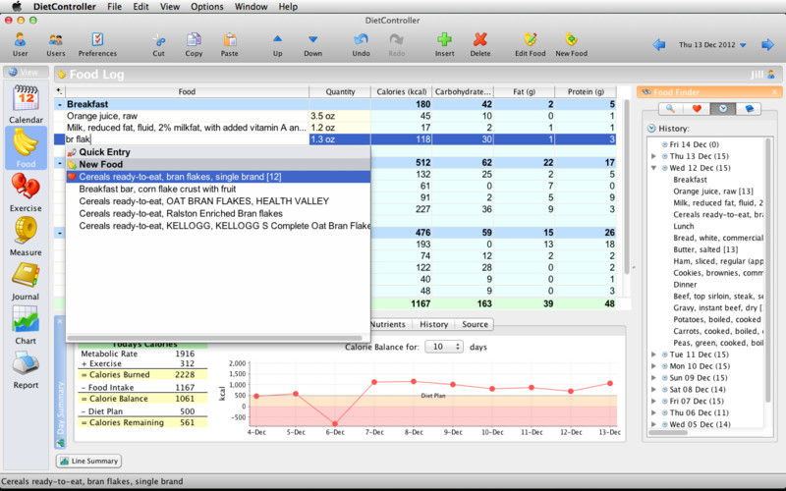This screenshot has height=491, width=786.
Task: Click the Calories (kcal) column header
Action: [x=401, y=91]
